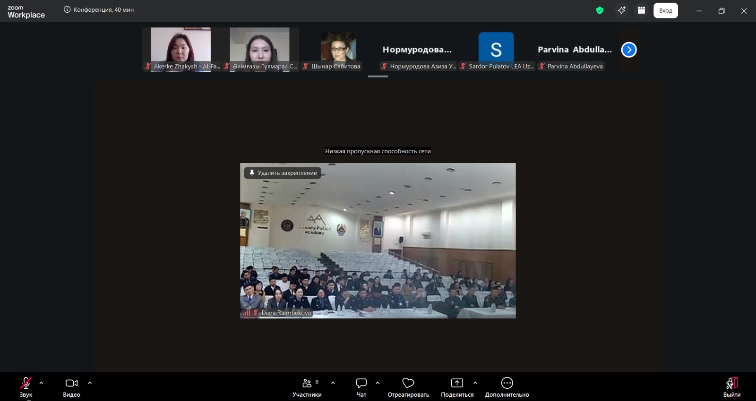The image size is (756, 401).
Task: Expand chat options arrow beside Чат
Action: (378, 383)
